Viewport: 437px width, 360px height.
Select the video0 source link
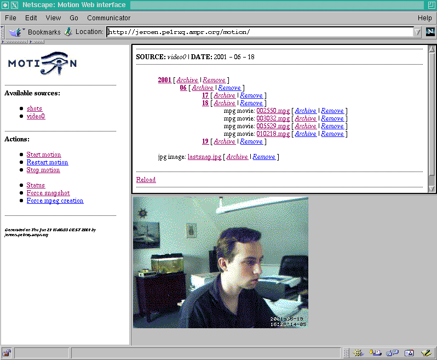tap(36, 116)
